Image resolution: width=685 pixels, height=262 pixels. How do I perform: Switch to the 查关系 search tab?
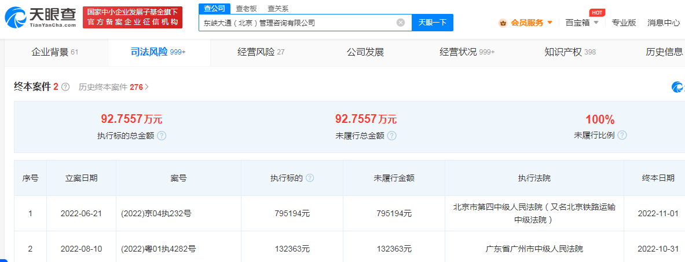click(x=278, y=9)
